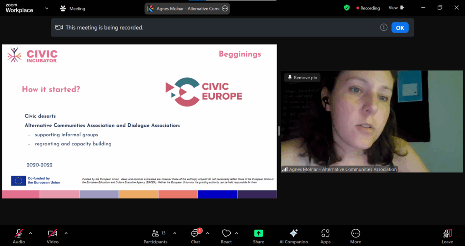Open the View layout menu
This screenshot has height=246, width=465.
tap(395, 8)
